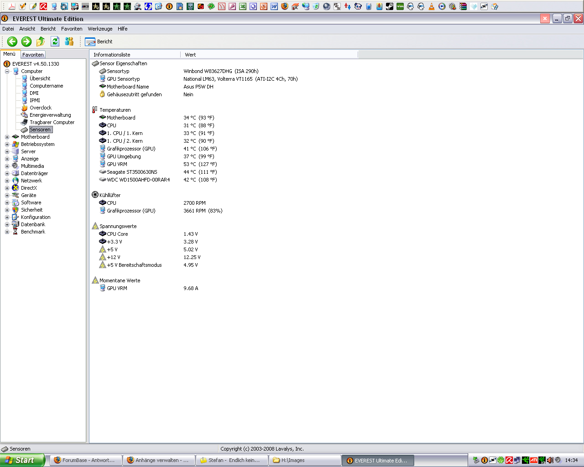584x467 pixels.
Task: Launch Firefox from the top launch bar
Action: pos(285,6)
